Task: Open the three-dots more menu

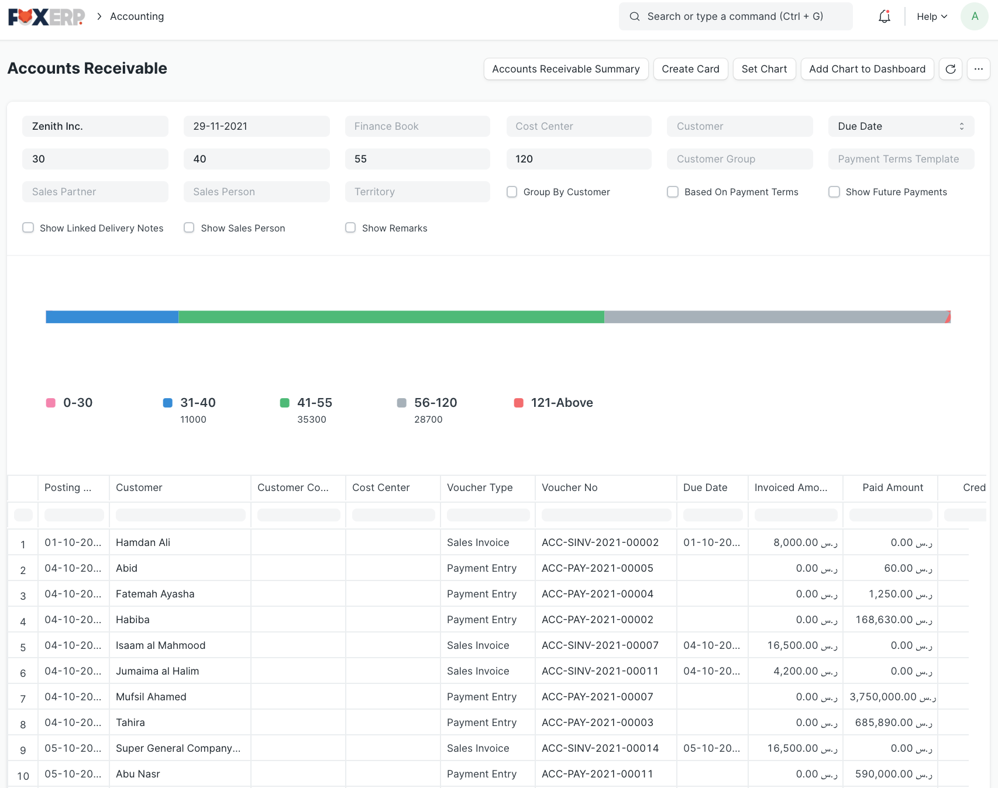Action: click(978, 69)
